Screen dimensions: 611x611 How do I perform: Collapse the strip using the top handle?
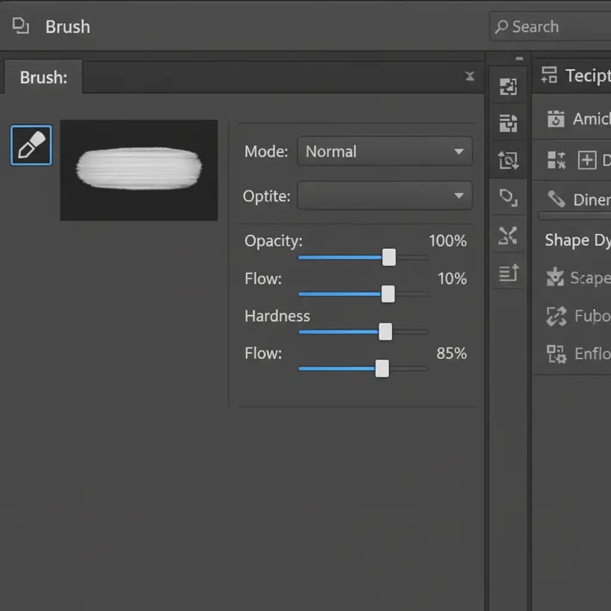coord(519,58)
